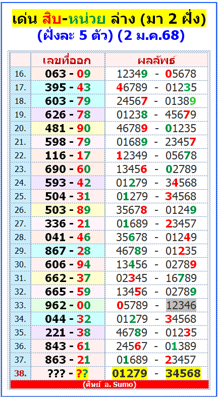Select row 16 result number 063 - 09

pyautogui.click(x=68, y=74)
